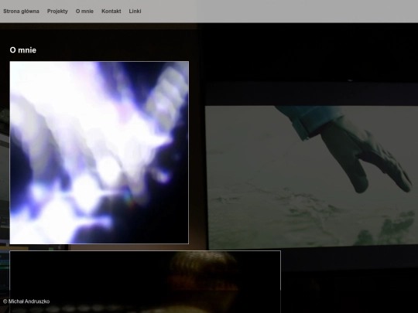Select the O mnie navigation link
418x313 pixels.
click(84, 11)
